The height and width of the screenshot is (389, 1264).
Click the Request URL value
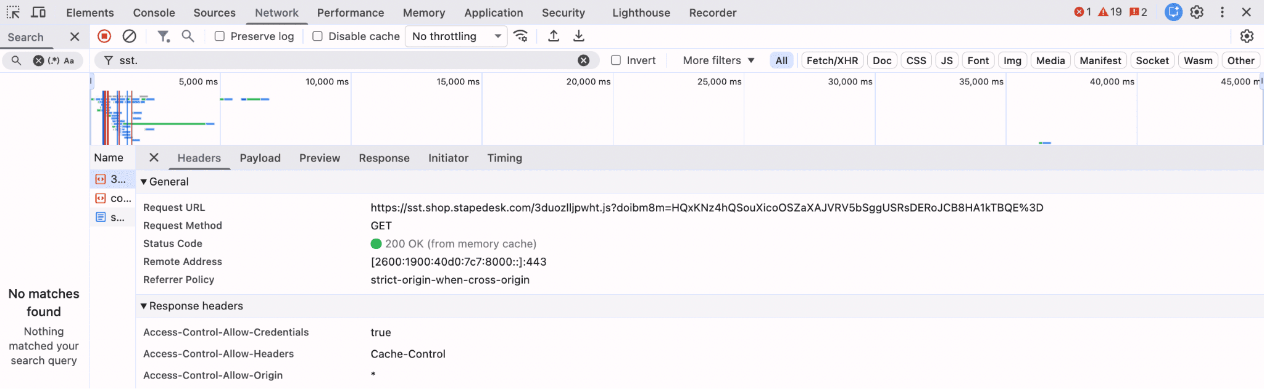pyautogui.click(x=707, y=208)
